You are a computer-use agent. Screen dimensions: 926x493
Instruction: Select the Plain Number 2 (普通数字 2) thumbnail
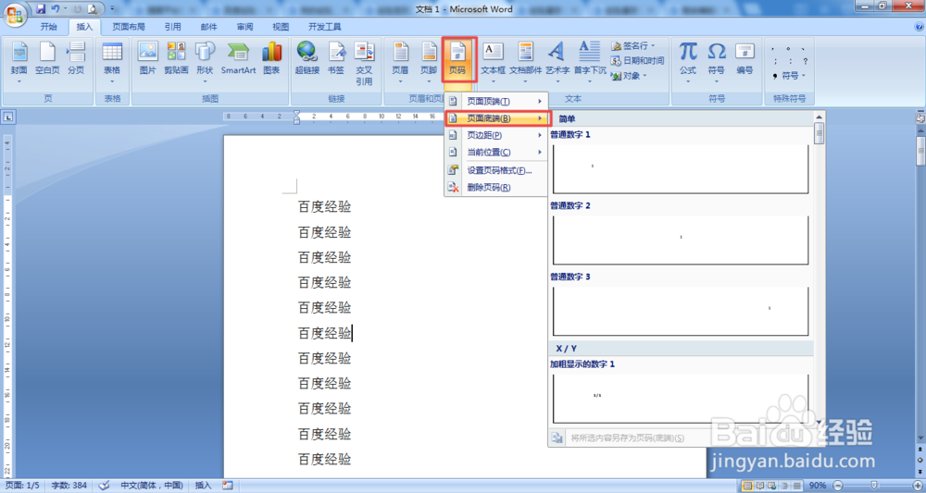(x=681, y=240)
